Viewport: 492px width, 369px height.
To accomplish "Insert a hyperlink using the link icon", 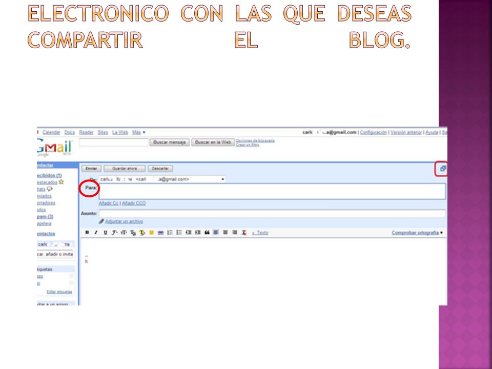I will click(x=160, y=233).
